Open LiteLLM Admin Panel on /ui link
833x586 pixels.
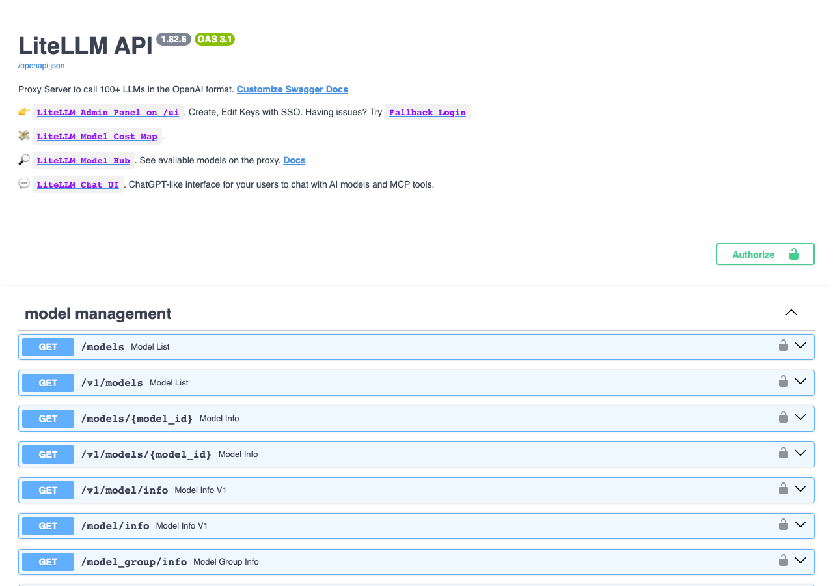tap(108, 113)
